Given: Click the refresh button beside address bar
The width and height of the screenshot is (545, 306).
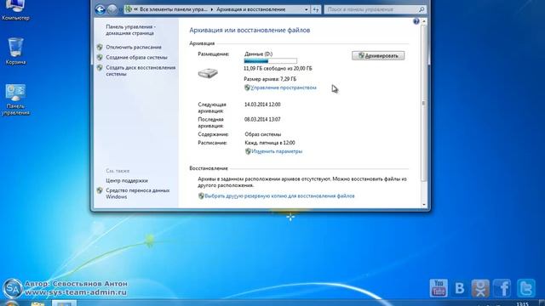Looking at the screenshot, I should (x=316, y=9).
